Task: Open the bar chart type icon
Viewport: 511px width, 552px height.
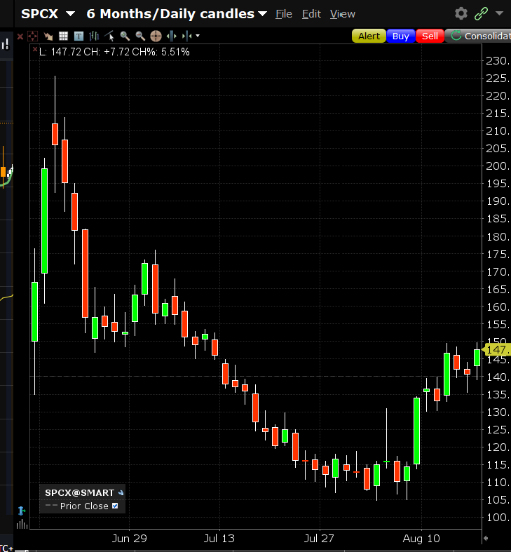Action: pos(94,36)
